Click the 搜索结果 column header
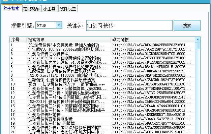The width and height of the screenshot is (211, 134). tap(67, 39)
